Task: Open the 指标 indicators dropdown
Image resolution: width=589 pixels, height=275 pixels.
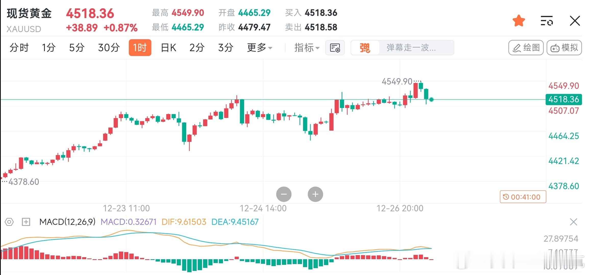Action: (307, 48)
